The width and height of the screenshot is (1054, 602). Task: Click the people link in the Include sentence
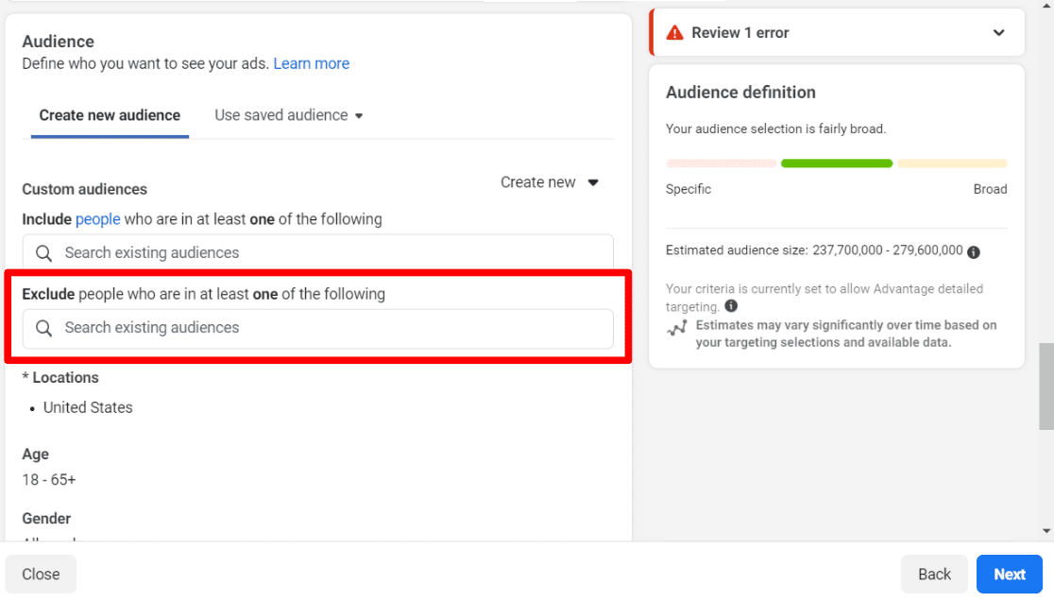(97, 218)
